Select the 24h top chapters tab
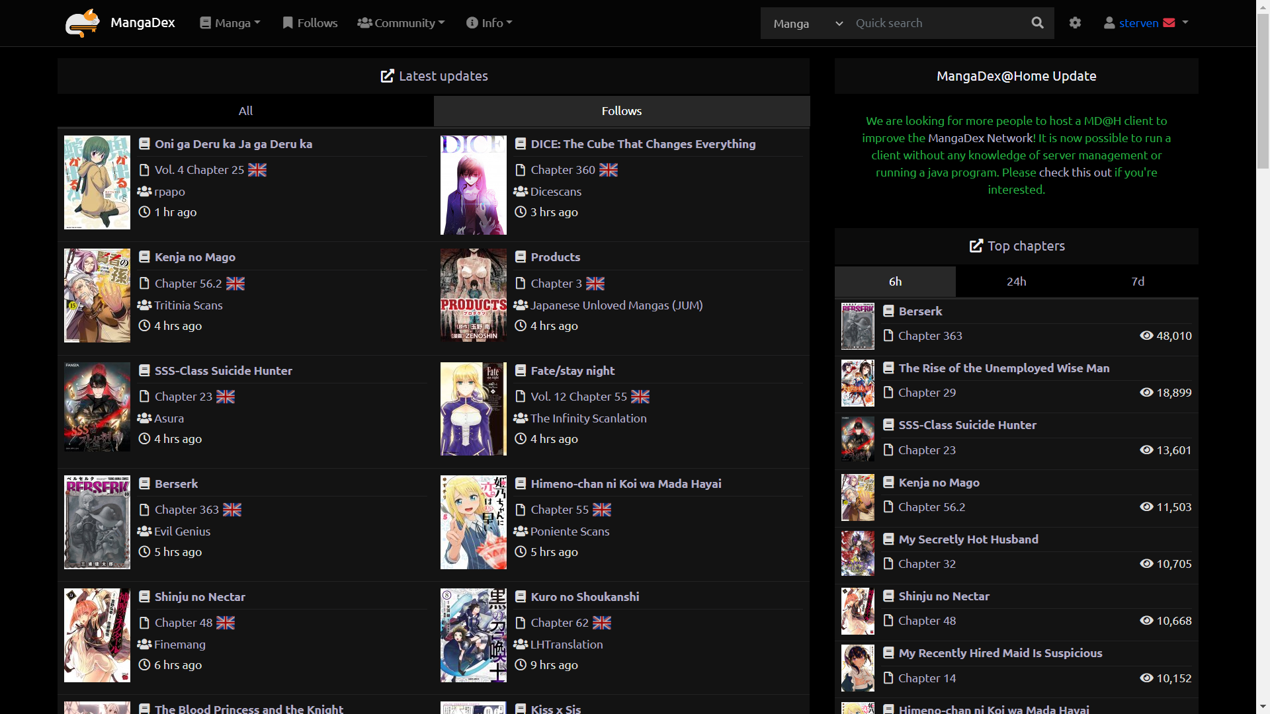 click(1017, 282)
